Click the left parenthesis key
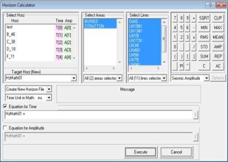 175,57
